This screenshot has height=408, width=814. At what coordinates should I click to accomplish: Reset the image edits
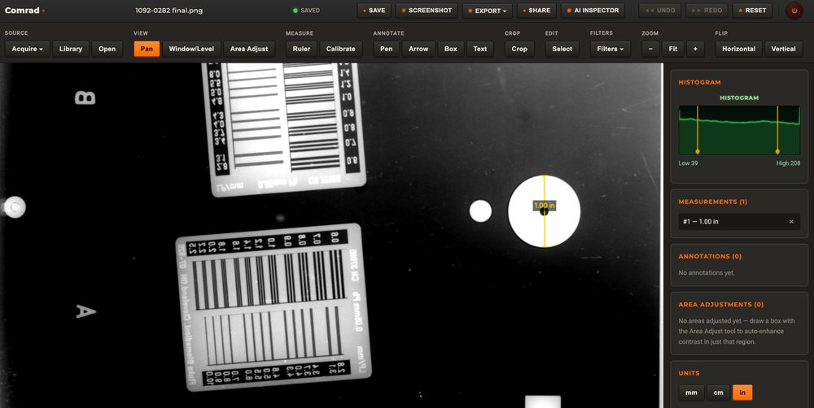pos(752,11)
